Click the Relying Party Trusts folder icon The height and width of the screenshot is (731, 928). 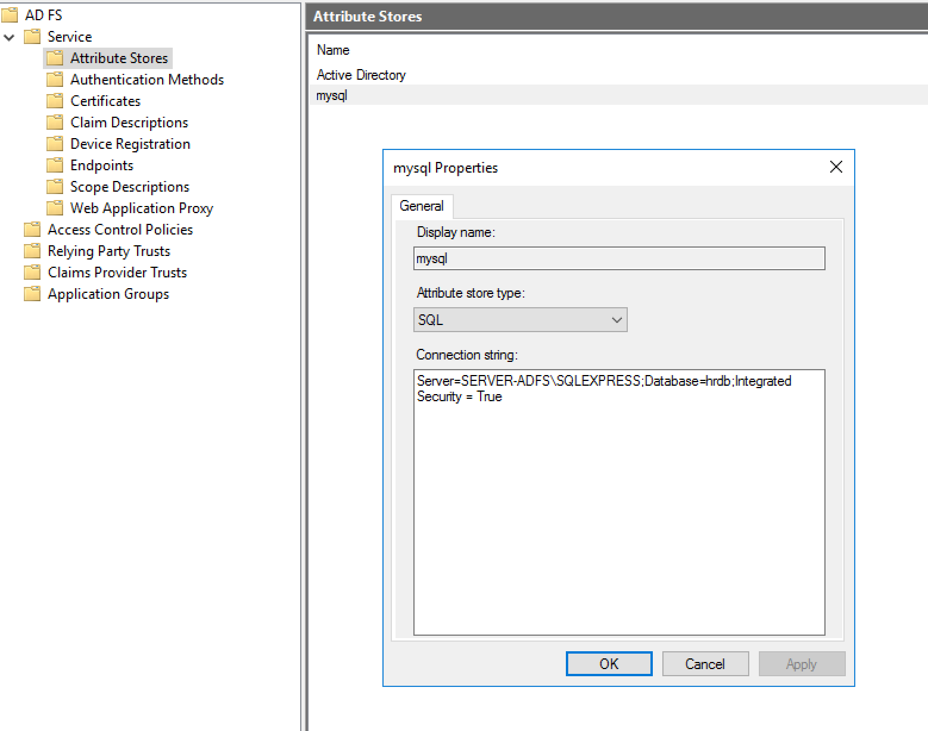(x=32, y=251)
